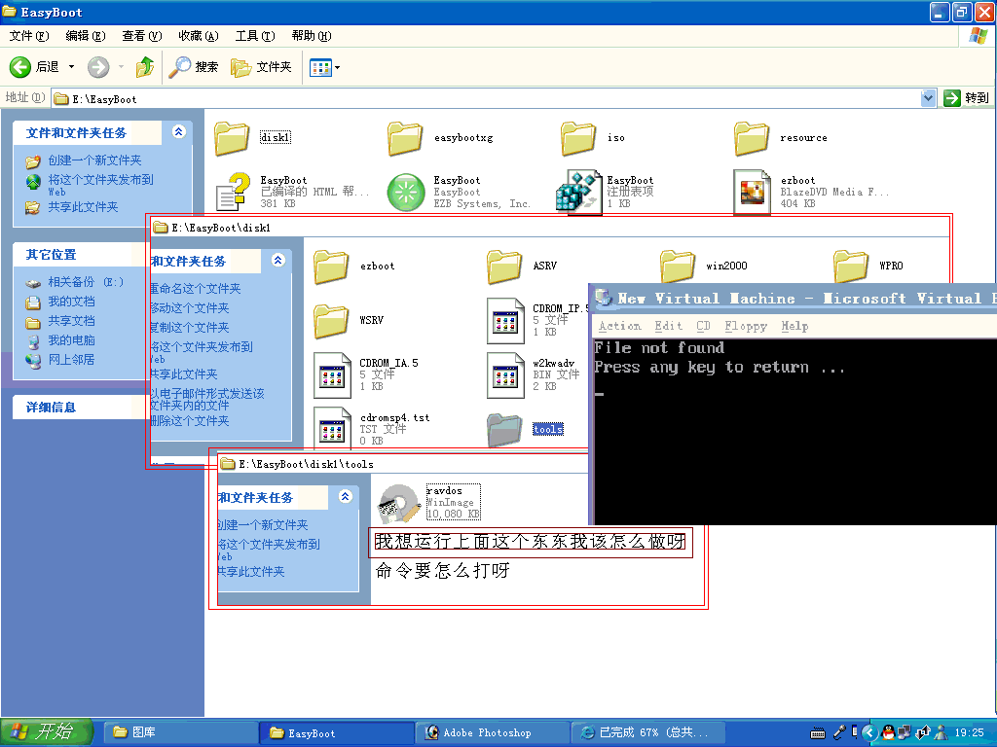Open the 编辑(E) menu

click(86, 36)
